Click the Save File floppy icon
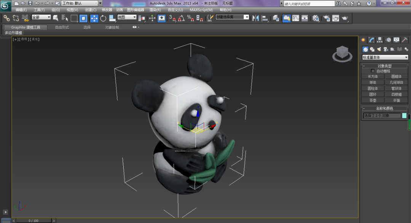 pyautogui.click(x=30, y=3)
